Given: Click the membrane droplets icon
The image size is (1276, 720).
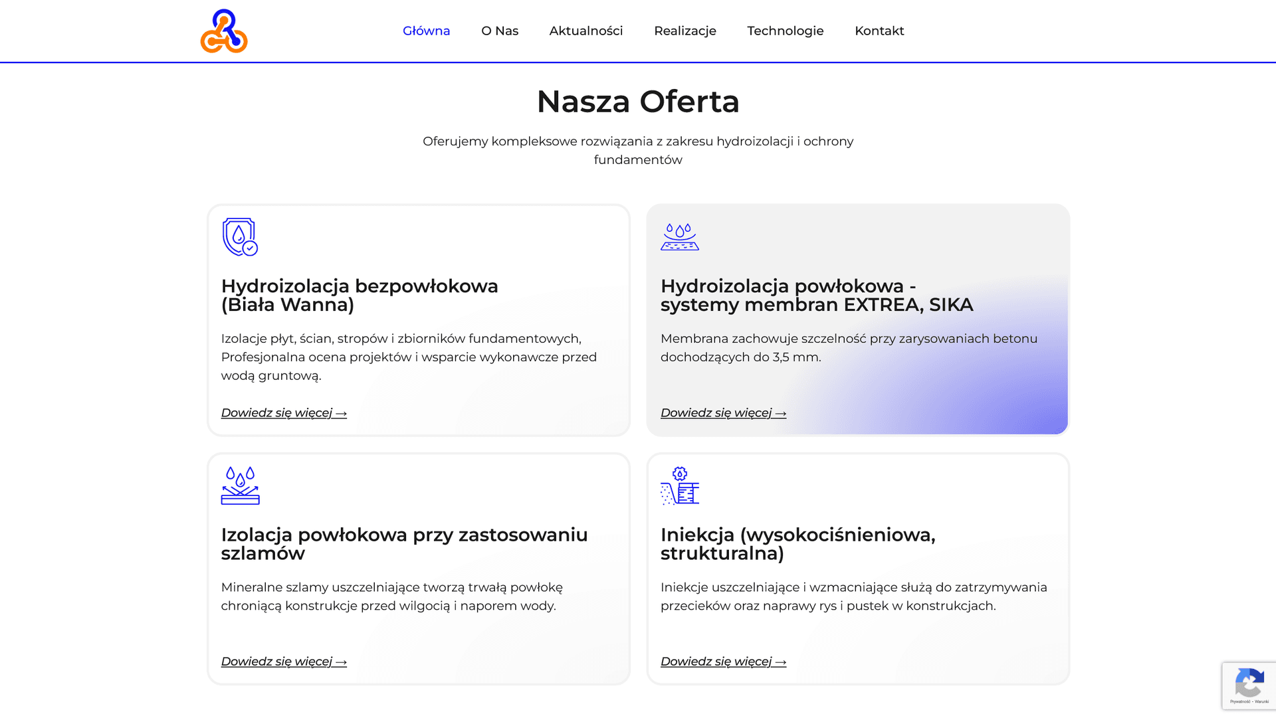Looking at the screenshot, I should click(679, 237).
